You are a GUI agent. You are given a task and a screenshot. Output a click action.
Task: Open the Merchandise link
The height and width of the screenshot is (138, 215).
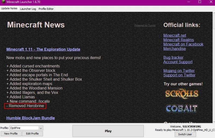(174, 49)
